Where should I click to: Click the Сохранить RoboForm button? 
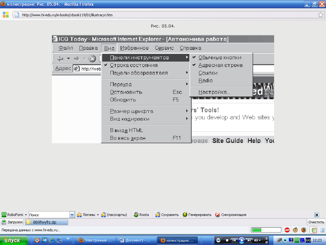pos(167,215)
